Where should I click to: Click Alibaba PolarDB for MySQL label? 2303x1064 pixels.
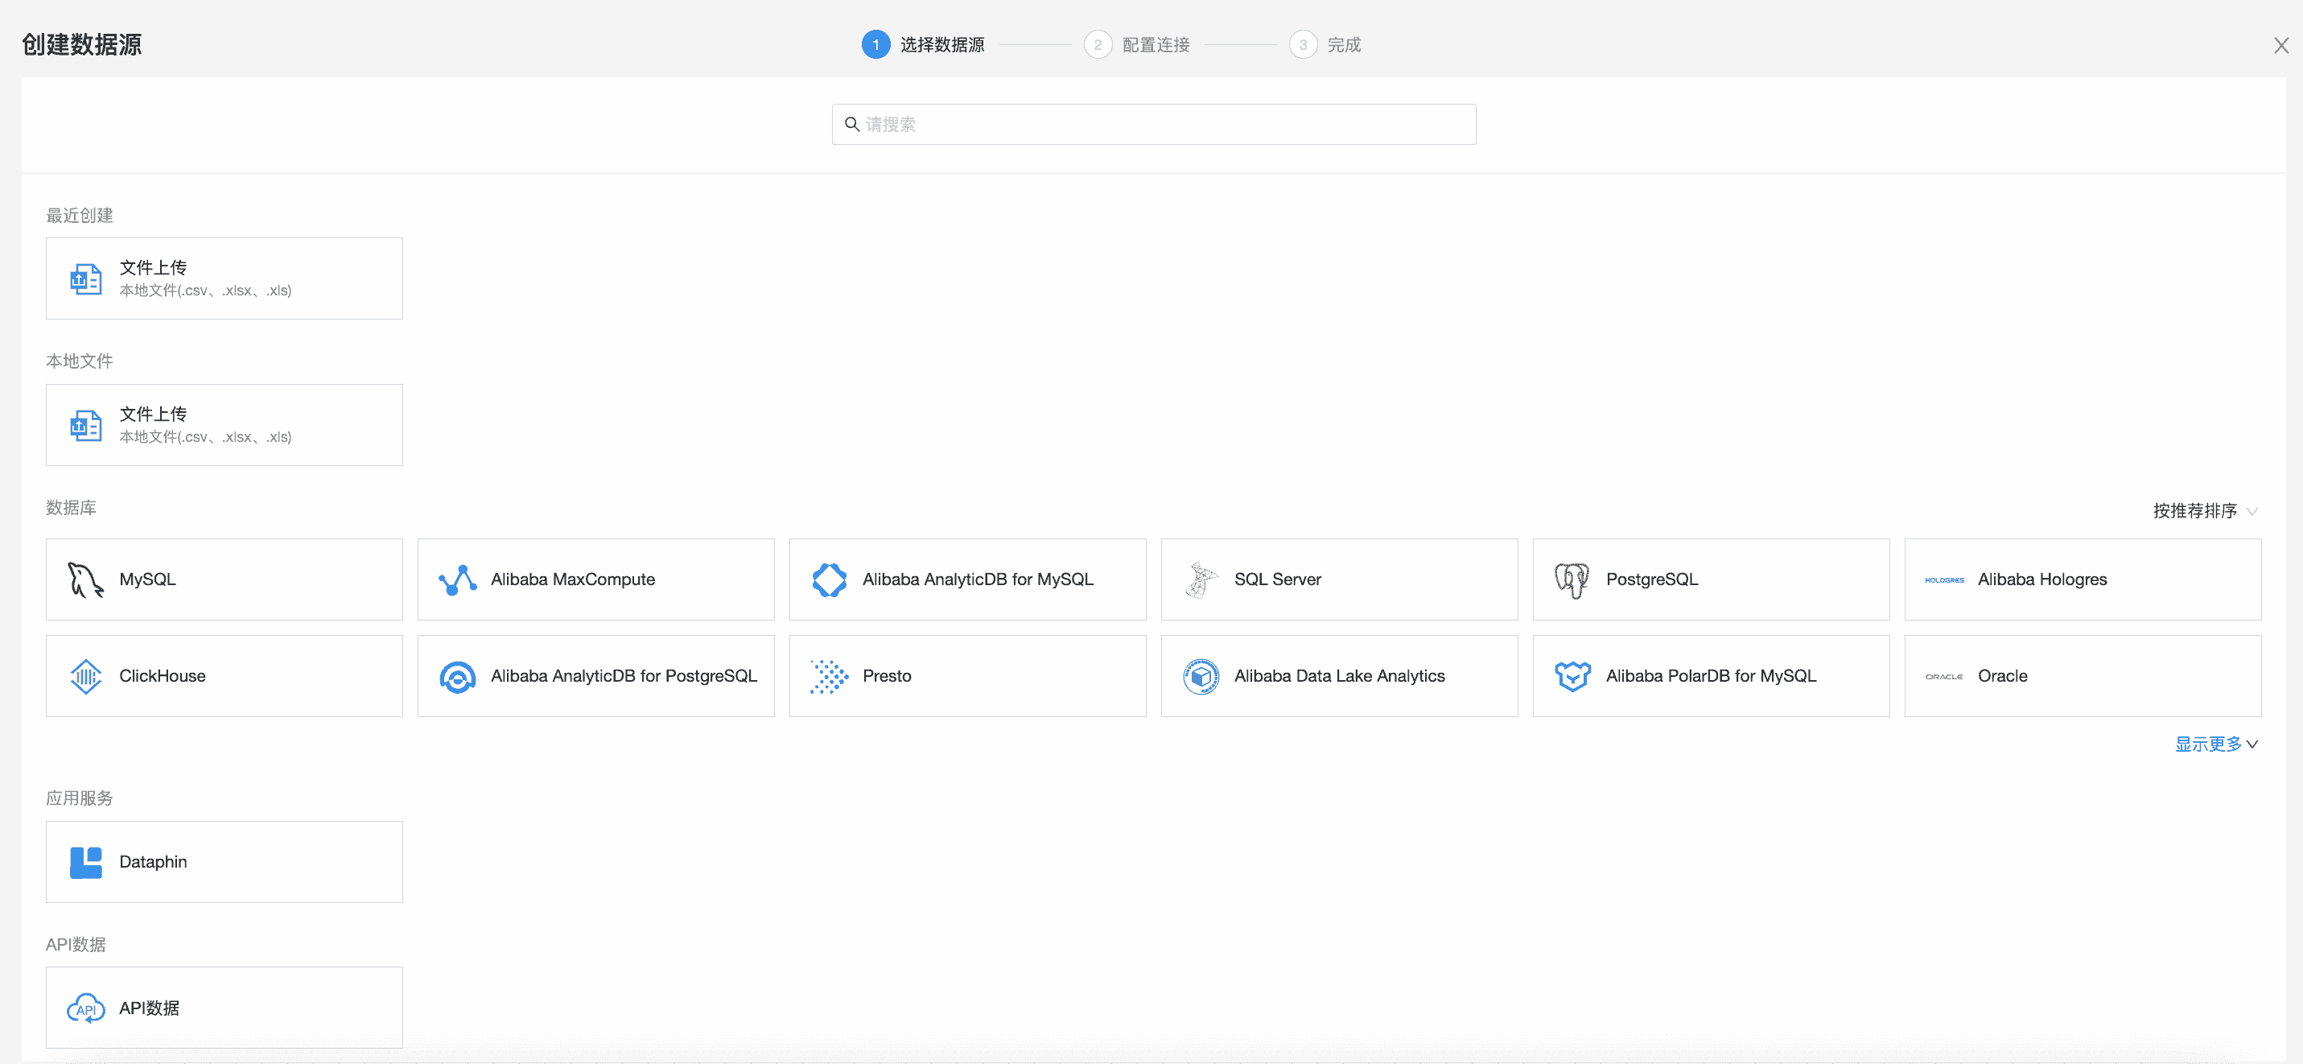click(1712, 676)
